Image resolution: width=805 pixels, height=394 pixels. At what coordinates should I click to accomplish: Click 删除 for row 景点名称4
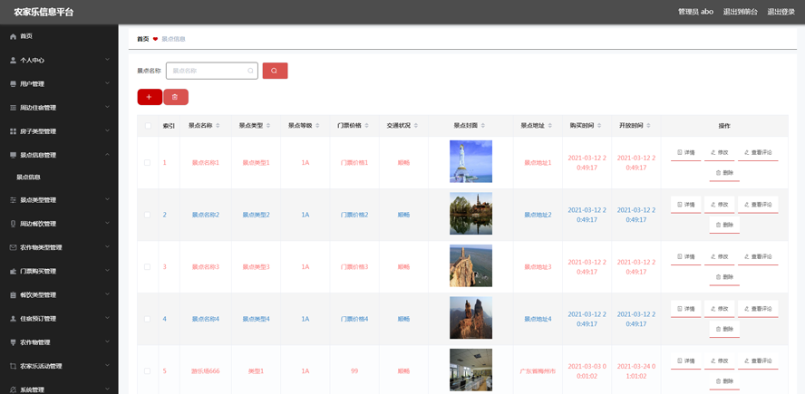point(724,329)
